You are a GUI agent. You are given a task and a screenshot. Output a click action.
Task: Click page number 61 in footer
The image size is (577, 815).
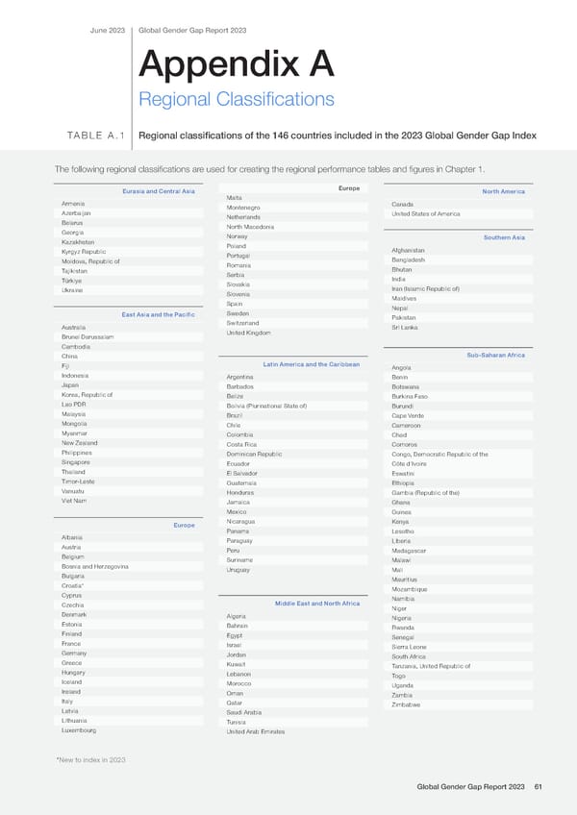tap(539, 787)
